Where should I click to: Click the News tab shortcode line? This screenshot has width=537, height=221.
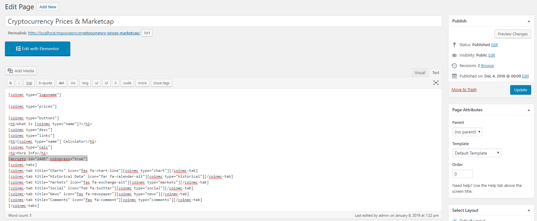[x=99, y=194]
